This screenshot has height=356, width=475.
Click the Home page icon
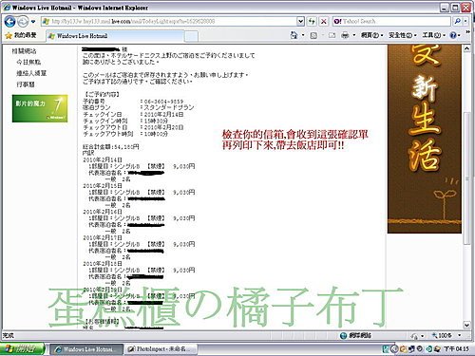[x=294, y=35]
